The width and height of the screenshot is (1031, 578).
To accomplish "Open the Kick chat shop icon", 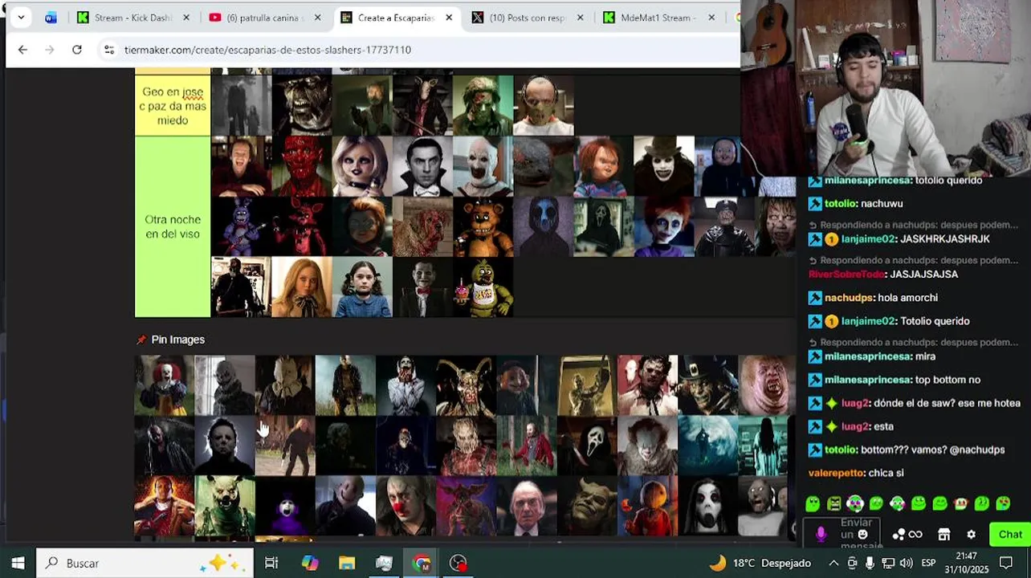I will [x=944, y=535].
